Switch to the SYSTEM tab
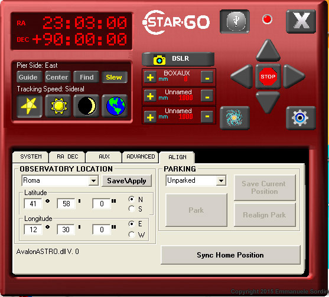 click(31, 157)
